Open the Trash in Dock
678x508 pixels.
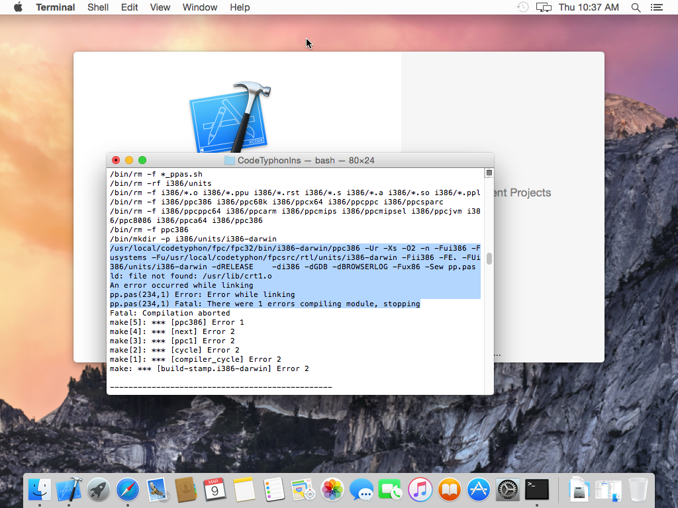click(x=638, y=490)
